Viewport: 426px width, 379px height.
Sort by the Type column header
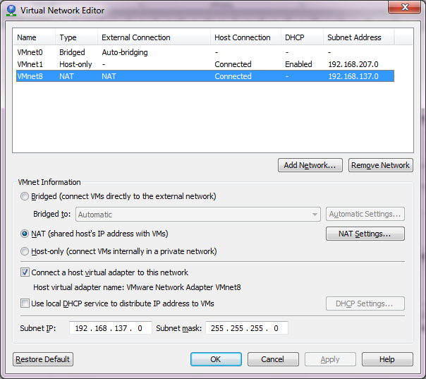coord(77,37)
